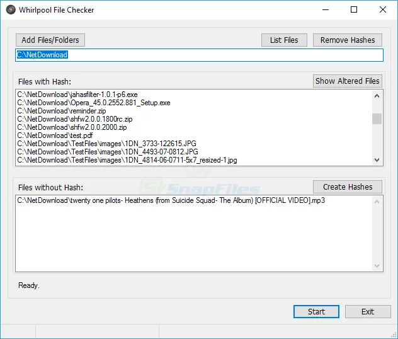The height and width of the screenshot is (339, 398).
Task: Click the Exit button
Action: [368, 311]
